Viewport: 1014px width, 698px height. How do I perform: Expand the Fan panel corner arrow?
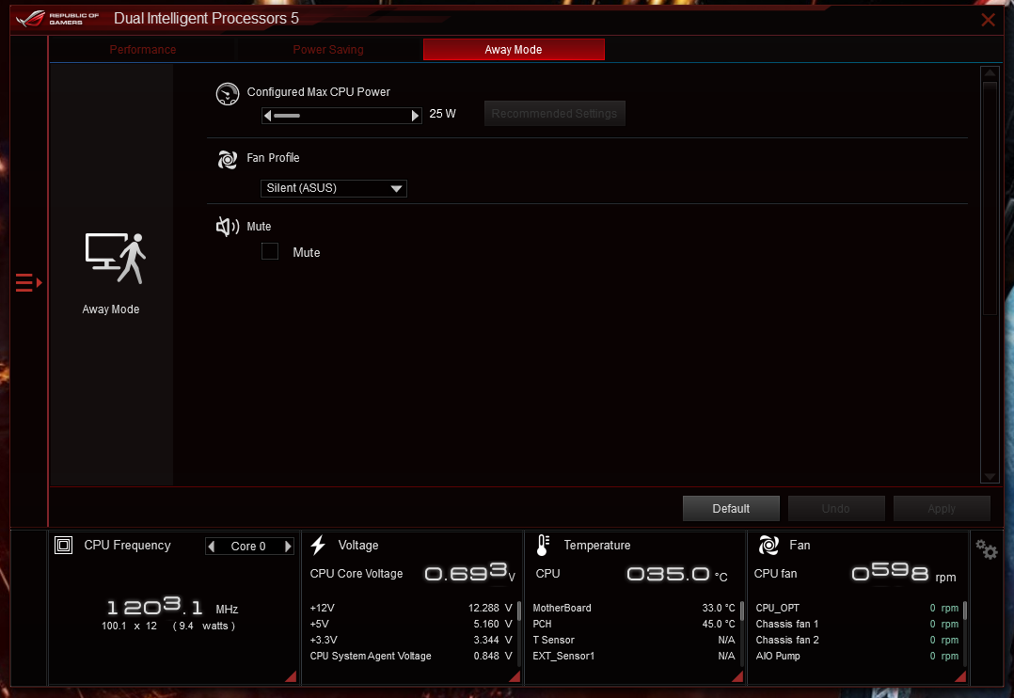[x=960, y=676]
